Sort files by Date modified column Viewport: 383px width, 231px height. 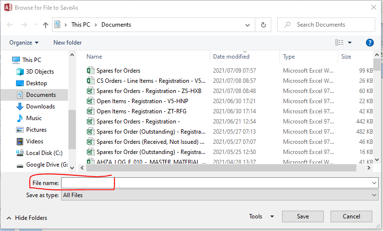pos(231,57)
